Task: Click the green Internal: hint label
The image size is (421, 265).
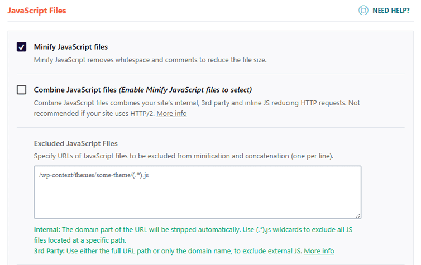Action: (47, 230)
